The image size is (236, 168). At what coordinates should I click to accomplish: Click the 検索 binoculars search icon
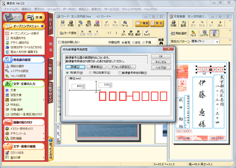click(x=161, y=41)
